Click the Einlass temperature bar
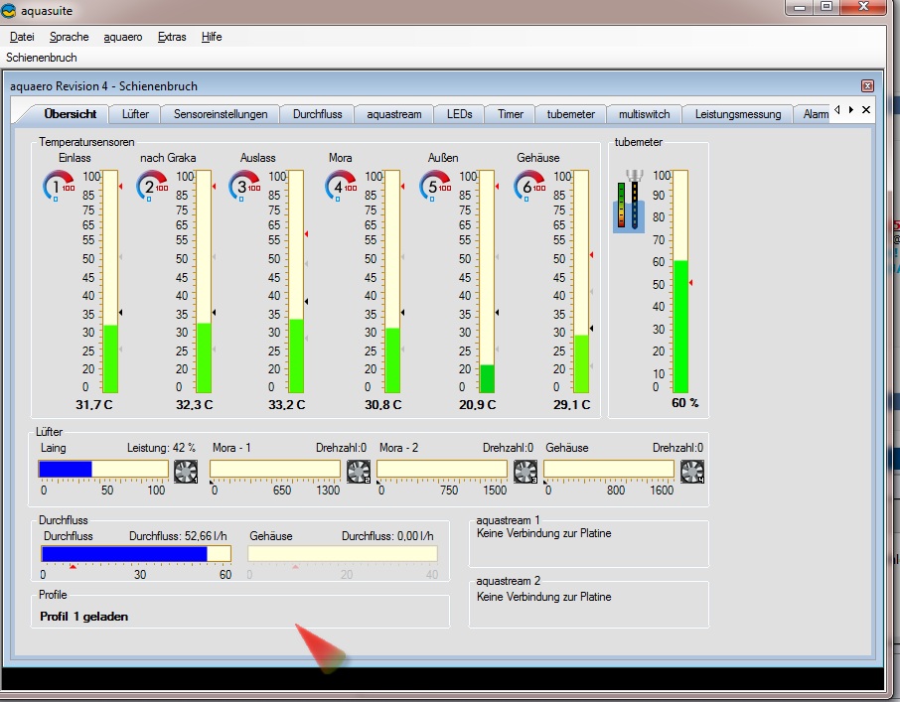Image resolution: width=900 pixels, height=702 pixels. click(x=110, y=281)
